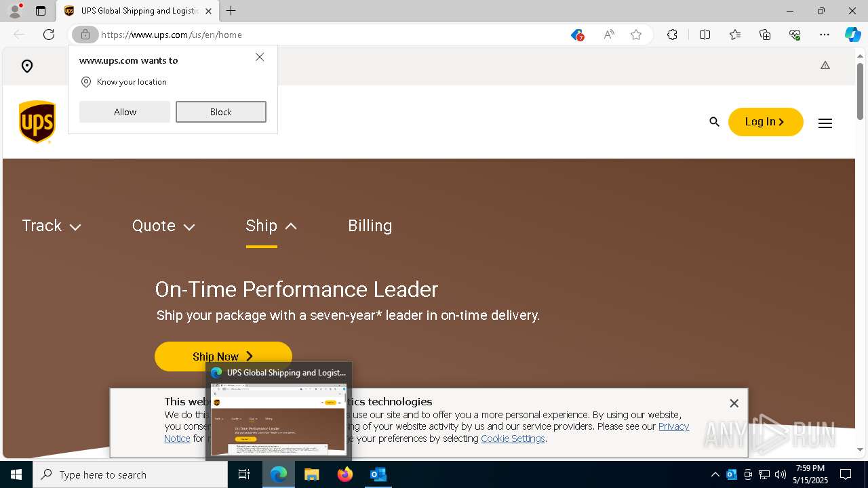
Task: Open the Windows Start menu
Action: pyautogui.click(x=16, y=474)
